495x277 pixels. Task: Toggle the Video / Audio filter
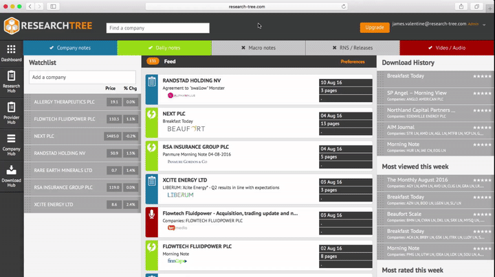[x=446, y=48]
